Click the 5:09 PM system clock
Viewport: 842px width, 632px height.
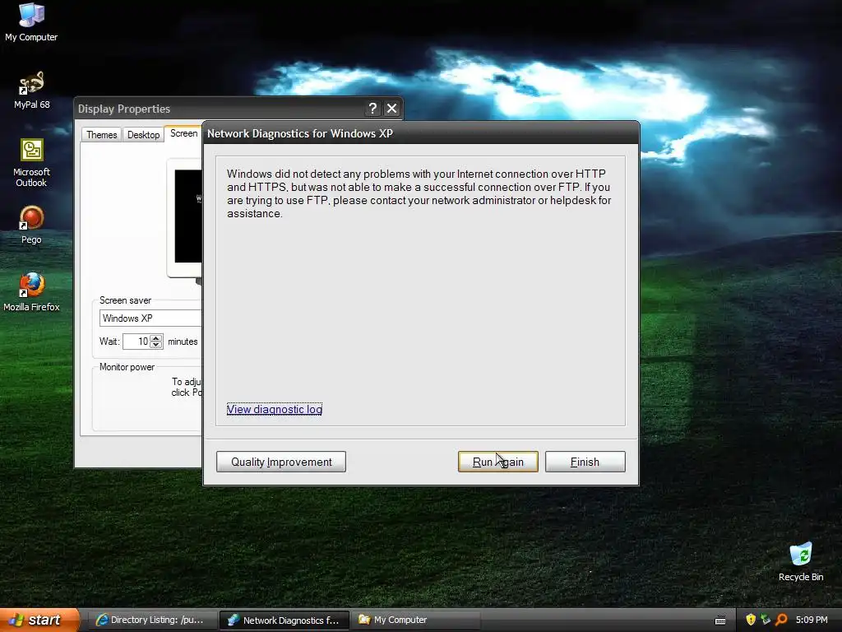(812, 620)
